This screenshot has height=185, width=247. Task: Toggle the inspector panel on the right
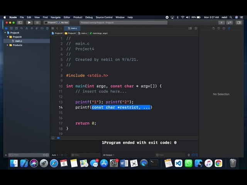[239, 23]
